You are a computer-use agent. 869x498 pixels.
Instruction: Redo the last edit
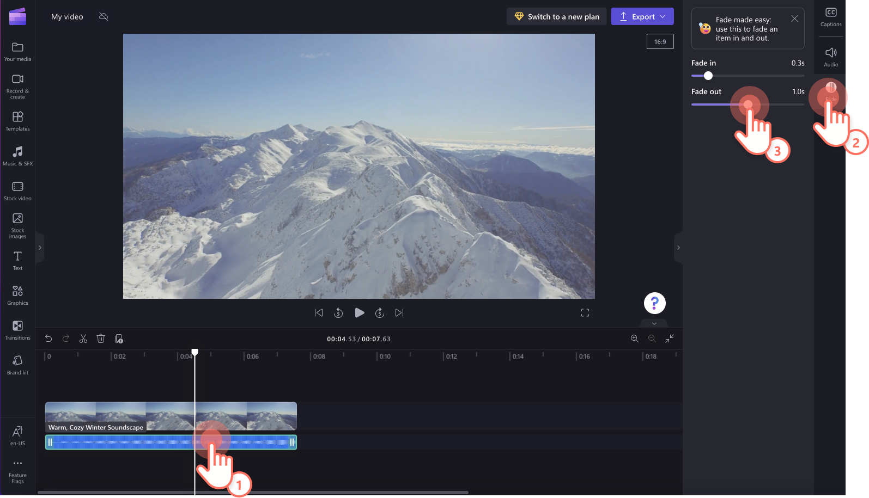pyautogui.click(x=66, y=339)
